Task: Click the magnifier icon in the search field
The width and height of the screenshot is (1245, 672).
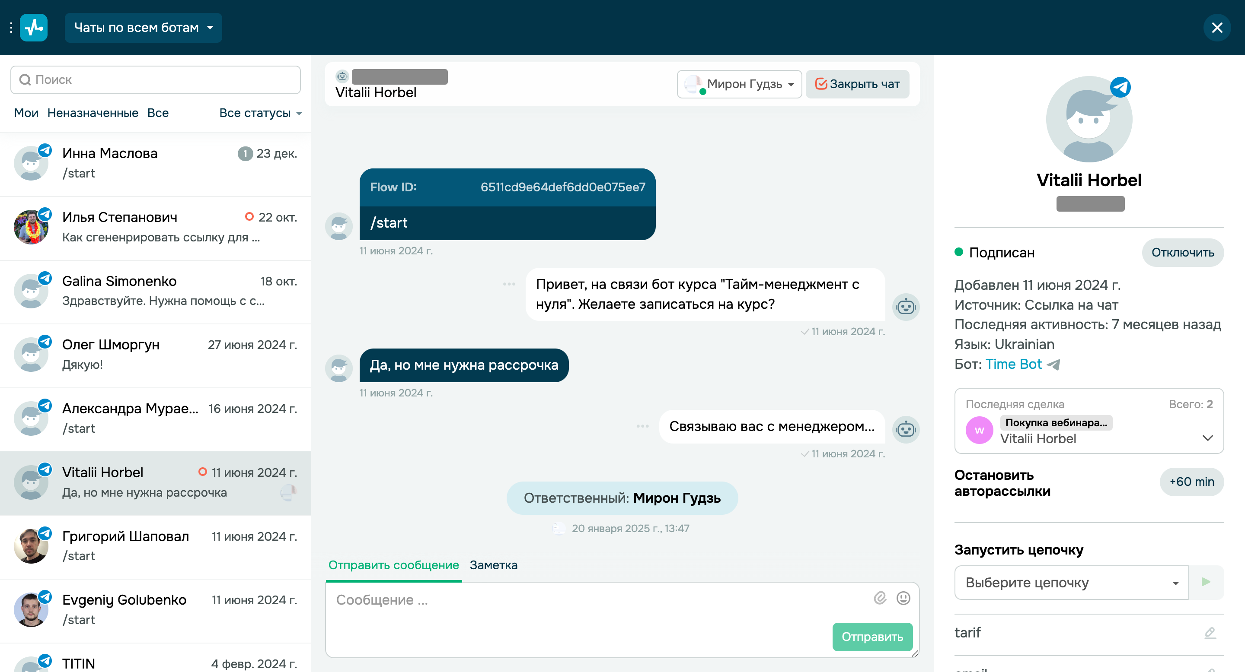Action: coord(25,79)
